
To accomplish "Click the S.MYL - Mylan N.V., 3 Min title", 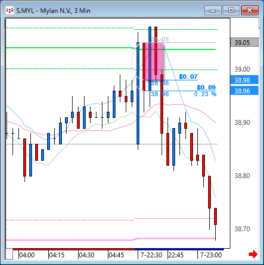I will click(x=53, y=11).
